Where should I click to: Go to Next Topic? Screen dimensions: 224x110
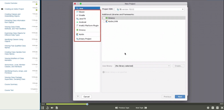pos(141,108)
